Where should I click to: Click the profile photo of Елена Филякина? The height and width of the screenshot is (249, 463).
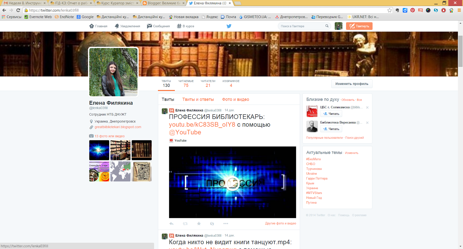click(113, 72)
